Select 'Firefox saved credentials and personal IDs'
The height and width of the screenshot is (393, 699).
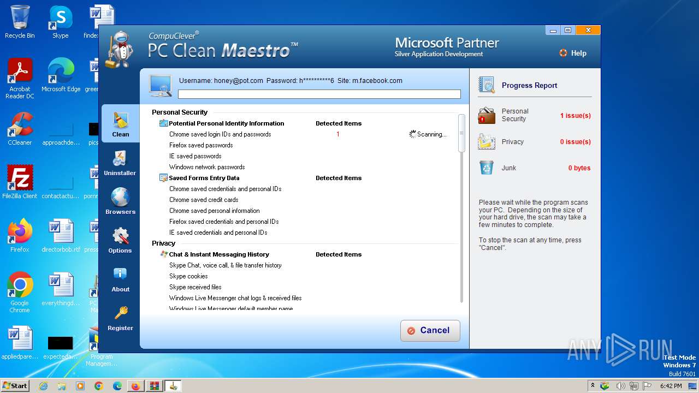point(224,222)
